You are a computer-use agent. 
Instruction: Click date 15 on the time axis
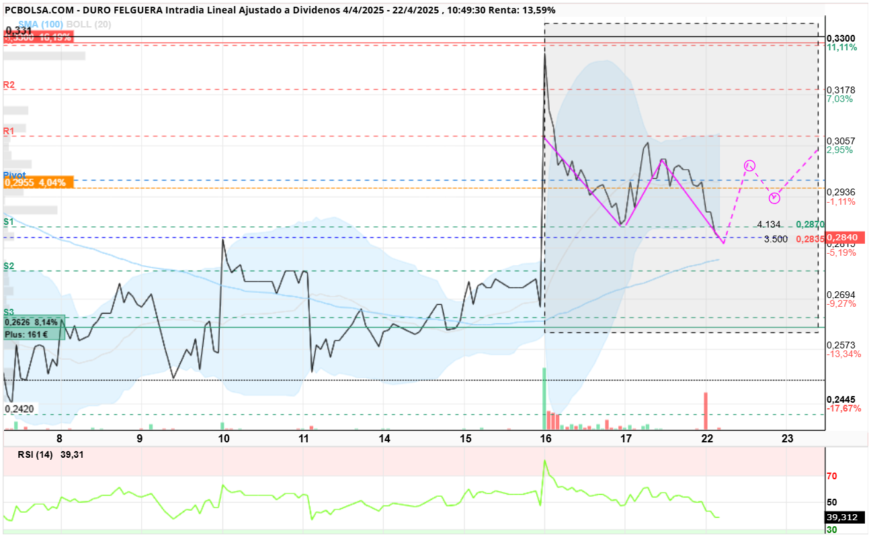click(x=466, y=439)
